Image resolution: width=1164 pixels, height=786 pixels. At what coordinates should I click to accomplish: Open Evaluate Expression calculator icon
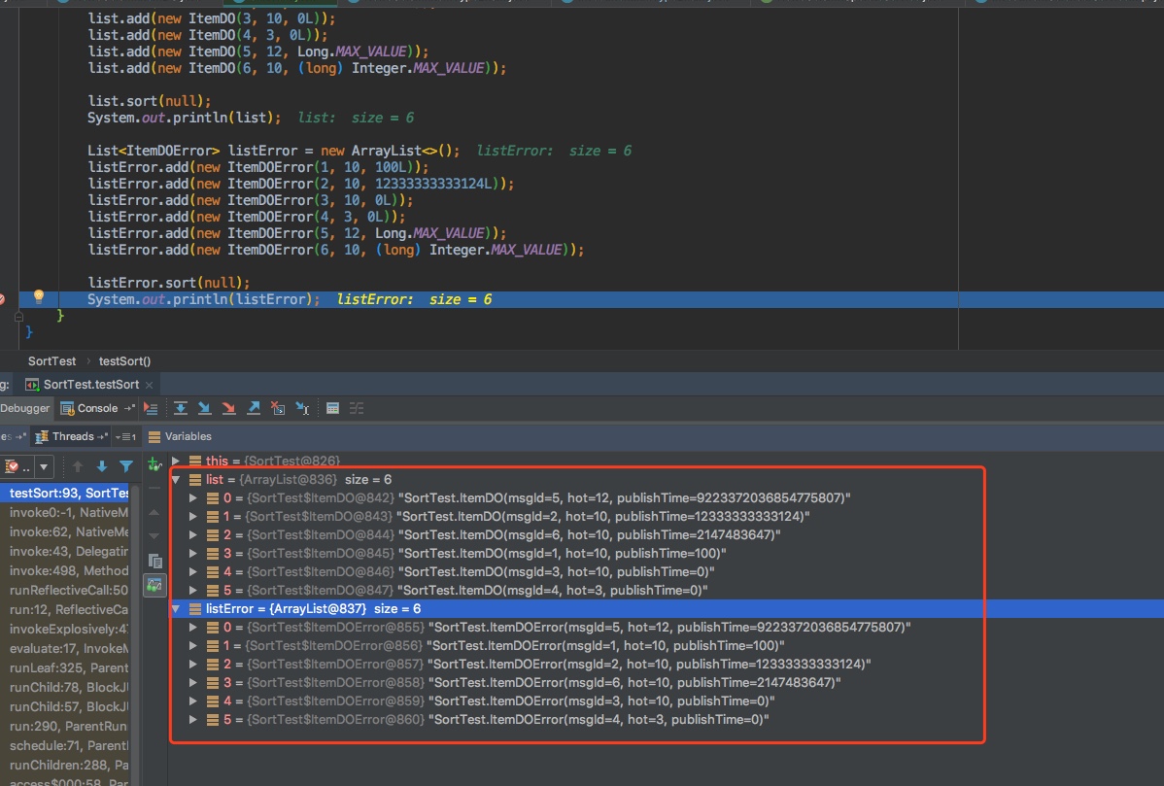pos(332,408)
